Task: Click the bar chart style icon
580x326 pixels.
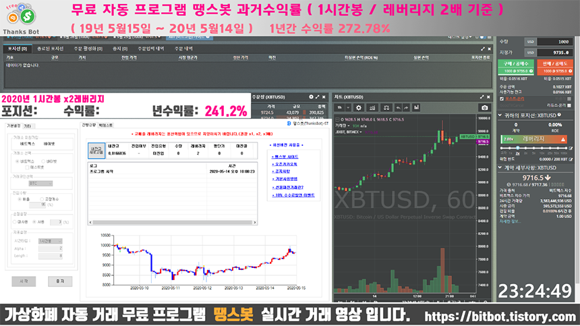Action: [417, 108]
